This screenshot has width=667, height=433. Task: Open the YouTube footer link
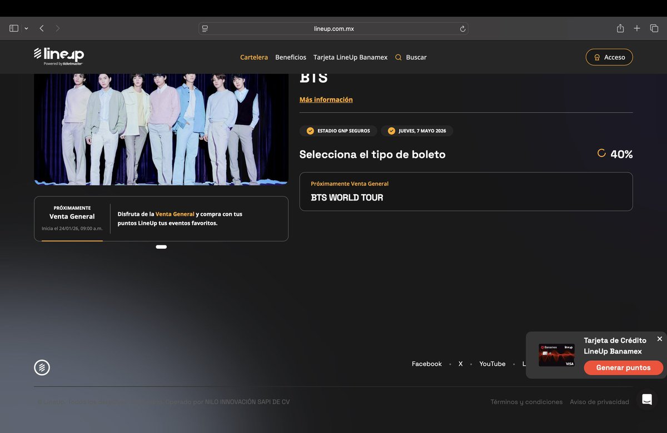(492, 364)
